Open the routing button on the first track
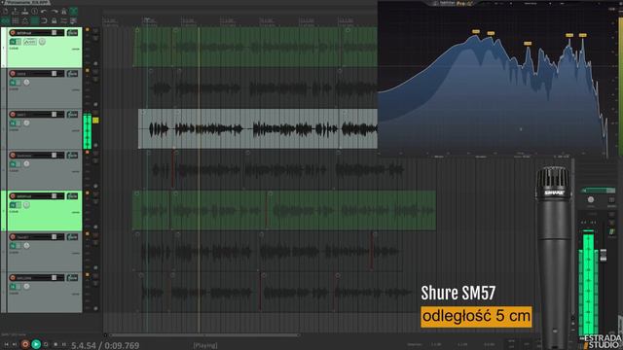 [x=72, y=32]
